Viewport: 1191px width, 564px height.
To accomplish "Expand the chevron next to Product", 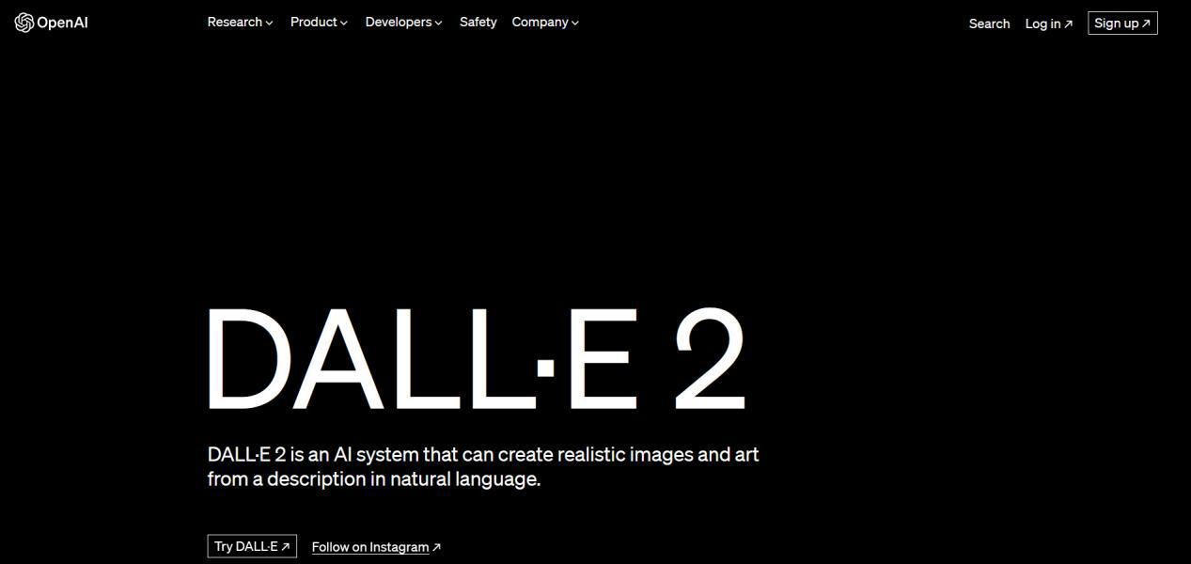I will 344,23.
